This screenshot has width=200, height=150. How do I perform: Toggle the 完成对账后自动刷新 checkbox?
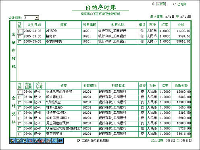tap(79, 141)
